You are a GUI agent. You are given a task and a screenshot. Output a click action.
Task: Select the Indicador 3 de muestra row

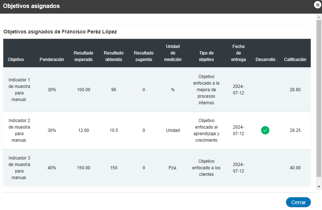click(x=157, y=168)
